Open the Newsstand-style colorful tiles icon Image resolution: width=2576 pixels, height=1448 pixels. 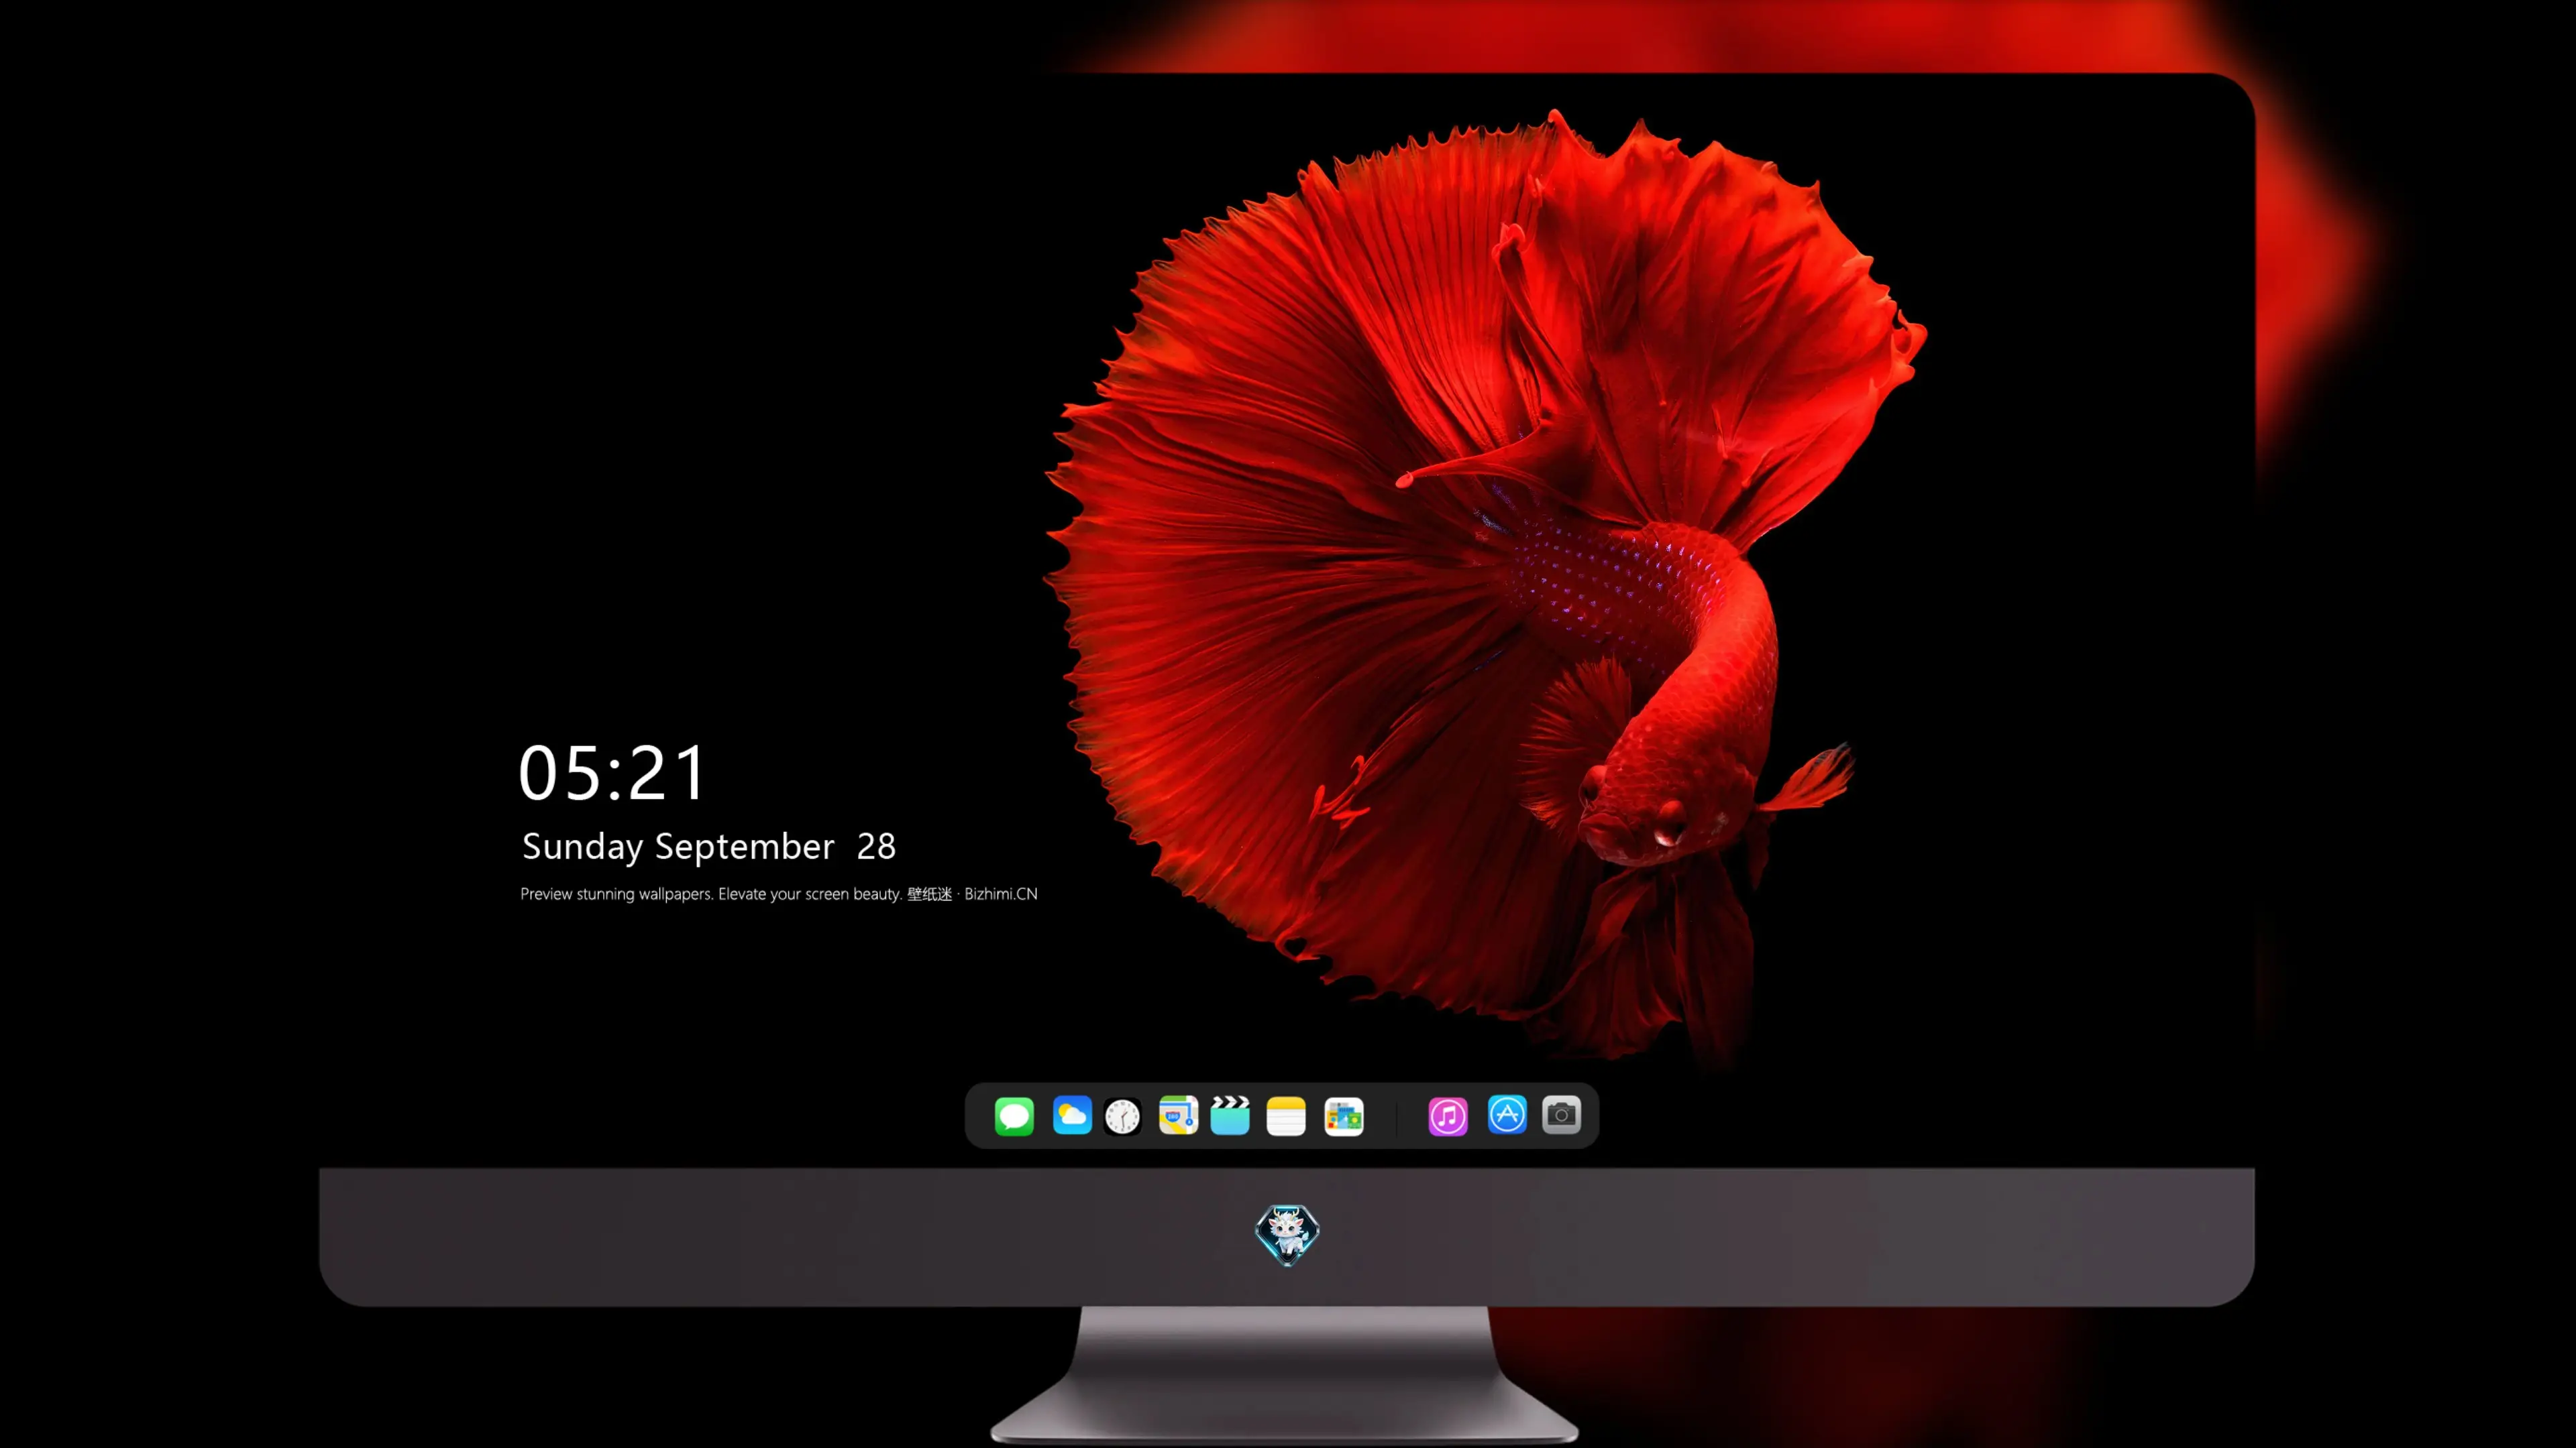1344,1116
